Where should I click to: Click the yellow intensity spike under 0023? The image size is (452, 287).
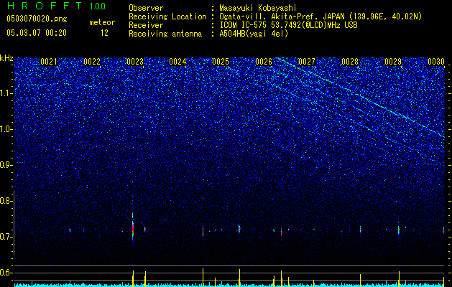133,278
